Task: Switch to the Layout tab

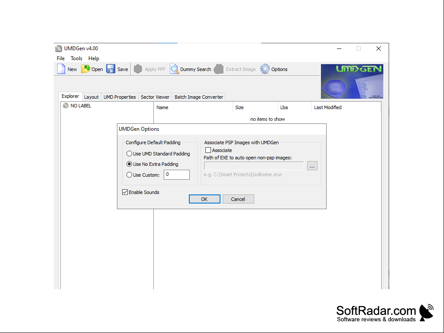Action: (x=91, y=97)
